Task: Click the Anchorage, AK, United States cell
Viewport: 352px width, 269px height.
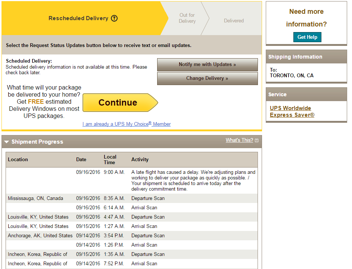Action: [40, 235]
